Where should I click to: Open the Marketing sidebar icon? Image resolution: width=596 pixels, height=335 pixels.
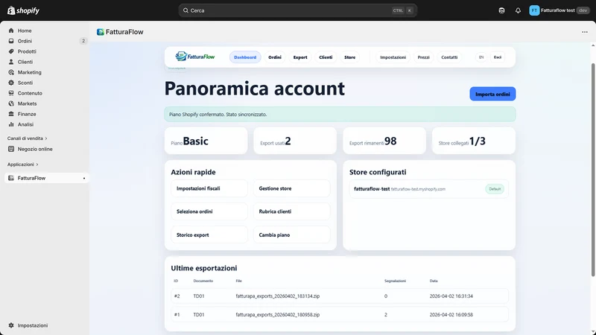pyautogui.click(x=11, y=72)
